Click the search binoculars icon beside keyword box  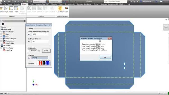(x=129, y=1)
